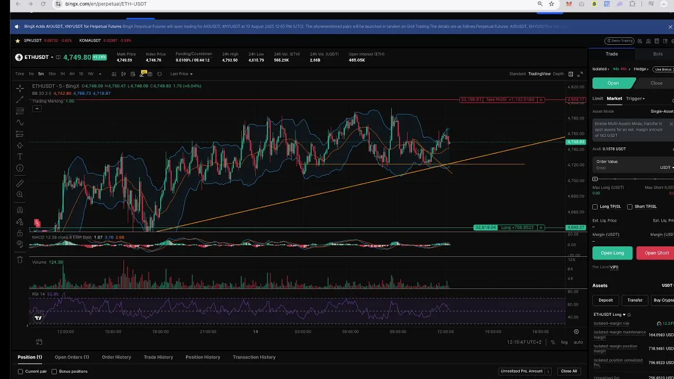
Task: Dismiss the BingX announcement banner
Action: pyautogui.click(x=670, y=26)
